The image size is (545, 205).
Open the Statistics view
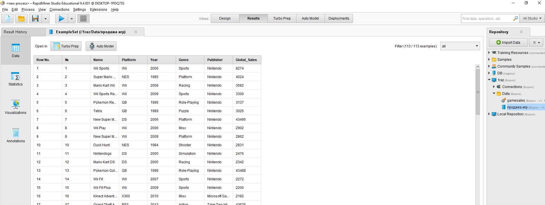[16, 79]
